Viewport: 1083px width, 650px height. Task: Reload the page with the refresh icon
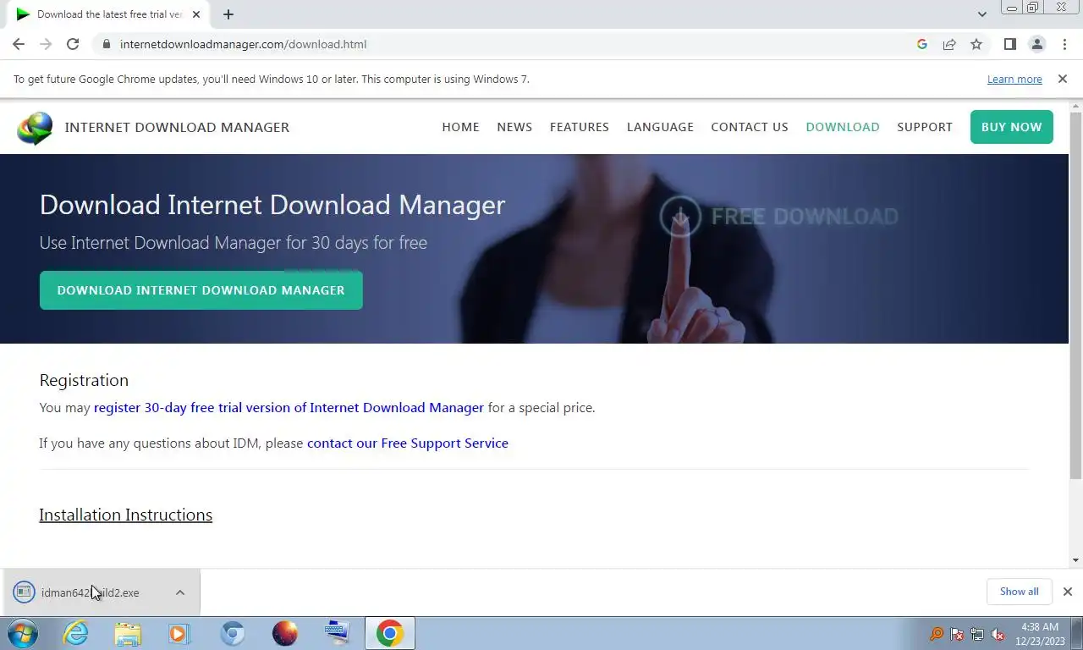coord(73,44)
